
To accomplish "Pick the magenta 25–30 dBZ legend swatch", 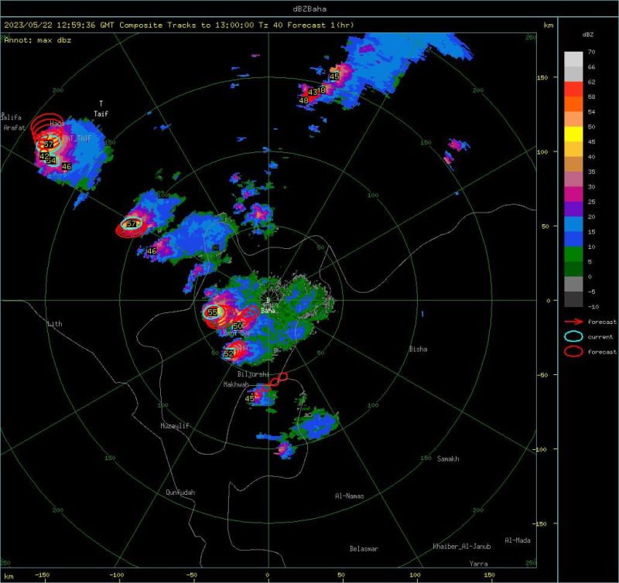I will point(573,194).
